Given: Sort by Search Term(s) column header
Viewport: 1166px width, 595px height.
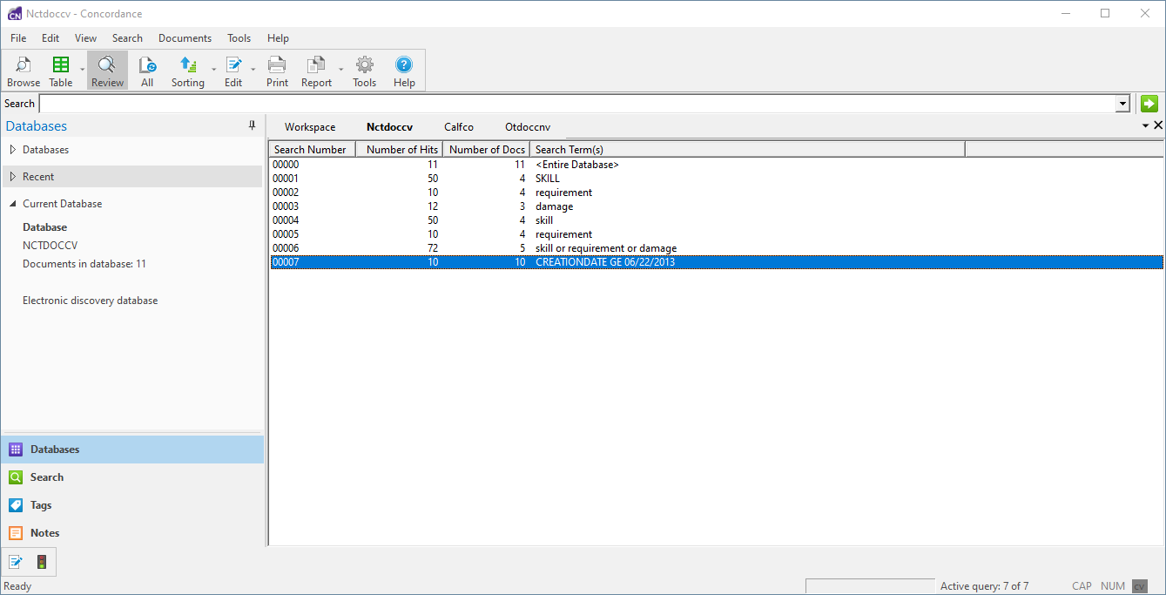Looking at the screenshot, I should click(747, 149).
